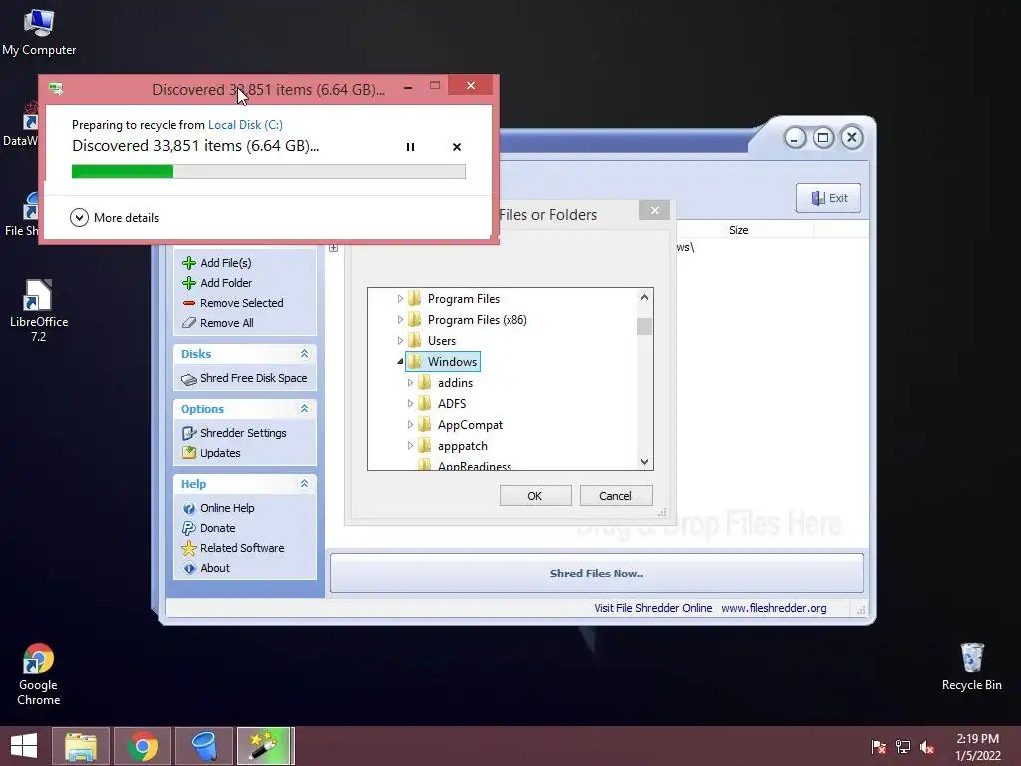Collapse the Disks section
The height and width of the screenshot is (766, 1021).
click(x=304, y=354)
